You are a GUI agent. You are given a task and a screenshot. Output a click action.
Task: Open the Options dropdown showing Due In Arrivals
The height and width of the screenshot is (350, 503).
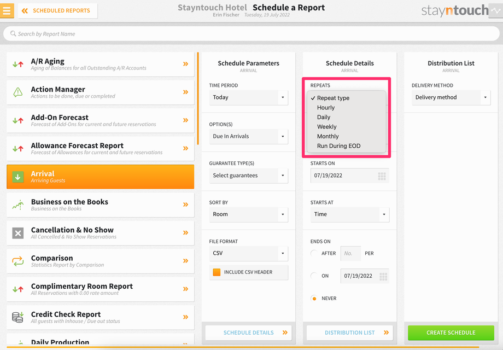tap(249, 136)
